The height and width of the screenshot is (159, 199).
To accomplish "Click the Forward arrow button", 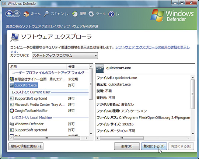I will coord(17,14).
